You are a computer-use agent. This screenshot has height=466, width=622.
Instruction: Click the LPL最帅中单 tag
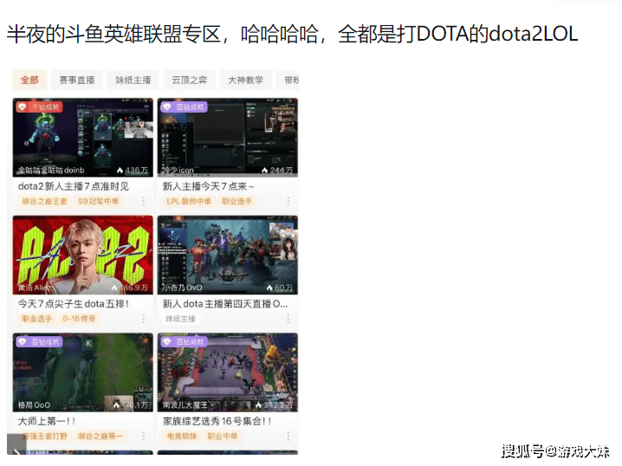click(189, 201)
